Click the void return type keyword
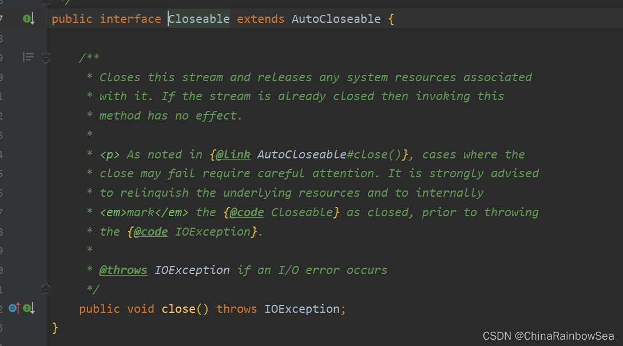This screenshot has width=623, height=346. [x=140, y=309]
